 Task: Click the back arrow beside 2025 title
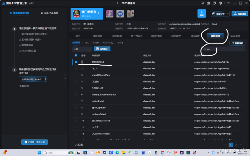pyautogui.click(x=117, y=3)
